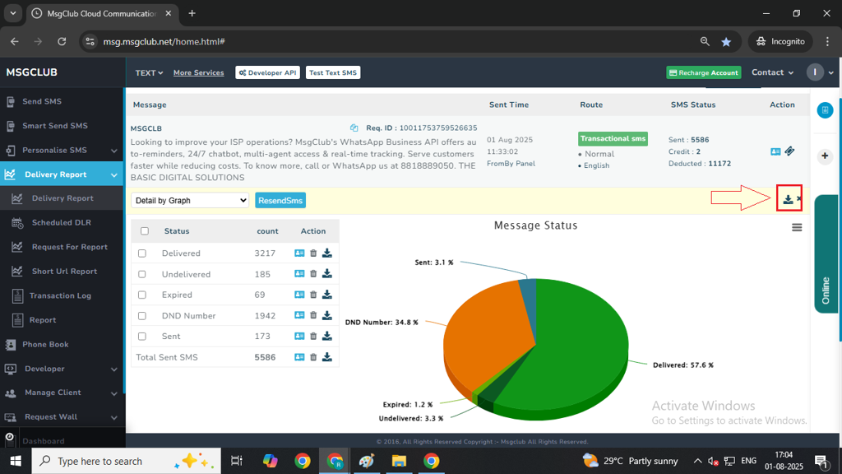Click the Windows taskbar search box
Screen dimensions: 842x474
point(126,461)
